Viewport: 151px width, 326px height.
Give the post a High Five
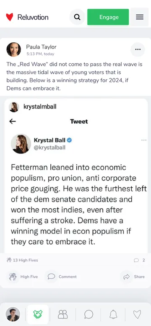[x=23, y=277]
